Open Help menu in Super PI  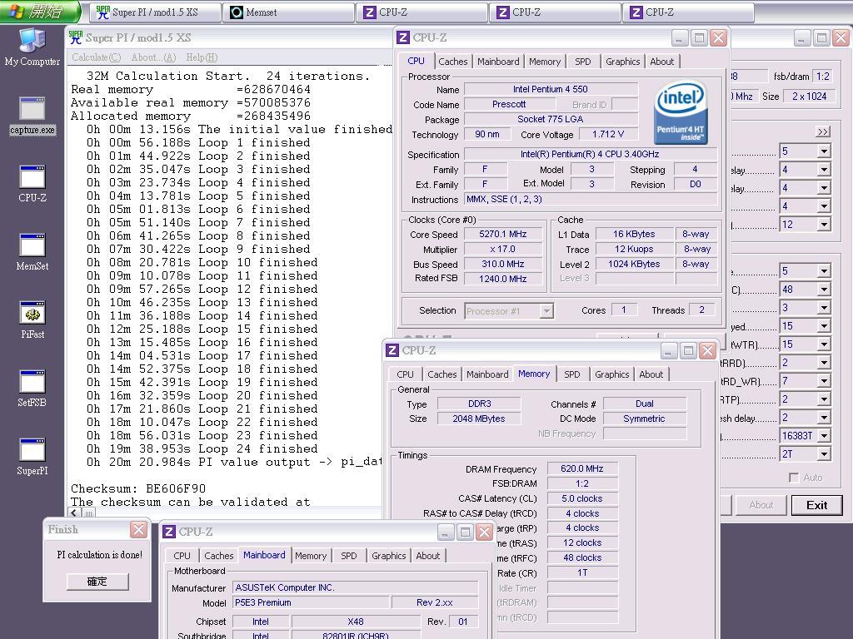pyautogui.click(x=202, y=57)
